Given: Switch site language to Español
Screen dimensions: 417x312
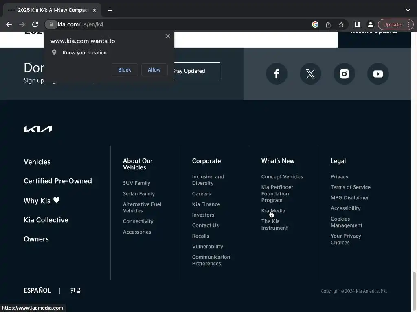Looking at the screenshot, I should pyautogui.click(x=37, y=290).
